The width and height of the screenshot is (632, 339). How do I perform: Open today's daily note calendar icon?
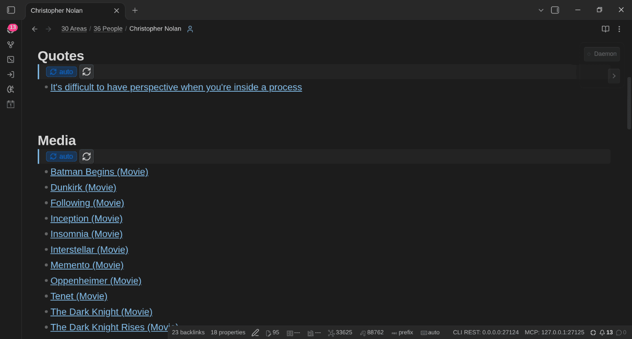coord(11,104)
